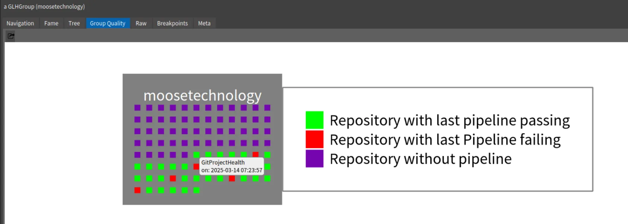Go to the Breakpoints tab
Screen dimensions: 628x224
pos(172,23)
